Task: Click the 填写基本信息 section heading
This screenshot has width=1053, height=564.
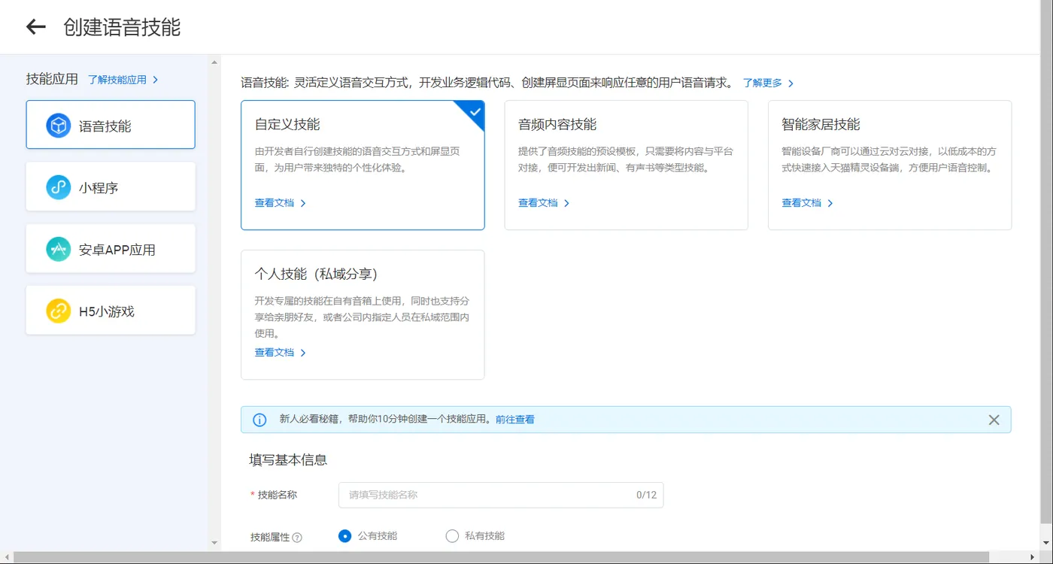Action: [x=288, y=459]
